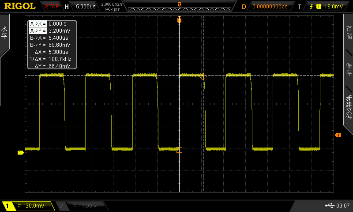Screen dimensions: 353x212
Task: Click the USB connection status icon
Action: pyautogui.click(x=330, y=205)
